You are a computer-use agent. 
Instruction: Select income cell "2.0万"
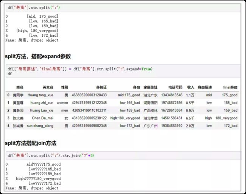click(190, 126)
